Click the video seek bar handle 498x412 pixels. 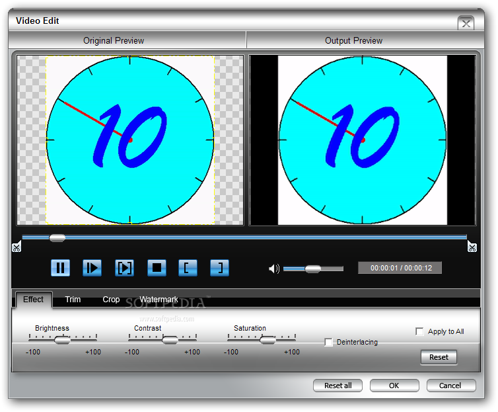(x=57, y=238)
